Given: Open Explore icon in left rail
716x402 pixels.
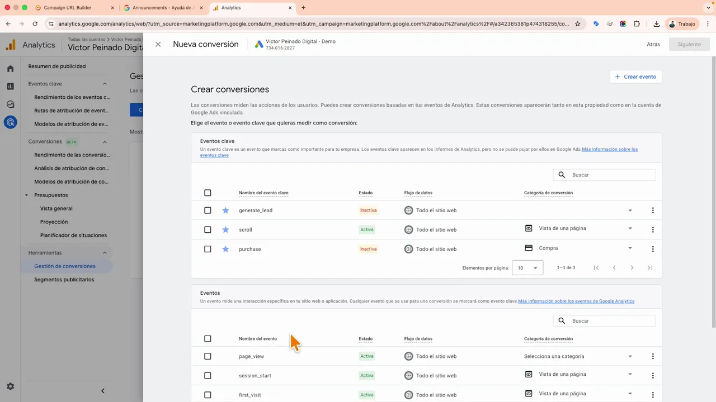Looking at the screenshot, I should pyautogui.click(x=10, y=104).
